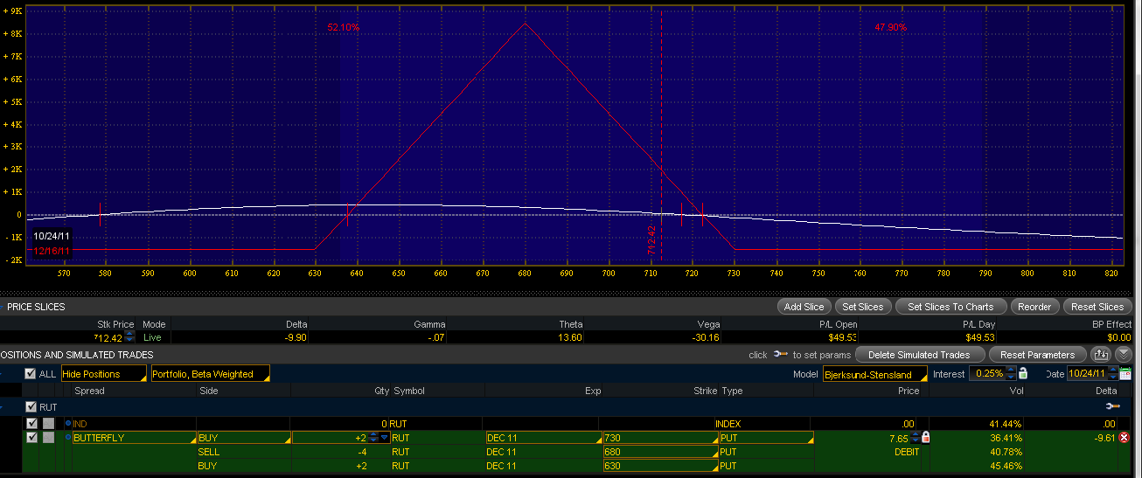Viewport: 1142px width, 478px height.
Task: Click the Reorder button
Action: pos(1034,307)
